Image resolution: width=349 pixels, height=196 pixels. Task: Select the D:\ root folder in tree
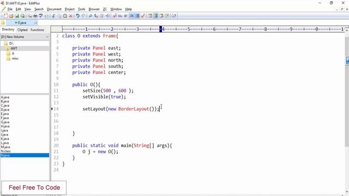click(x=11, y=44)
